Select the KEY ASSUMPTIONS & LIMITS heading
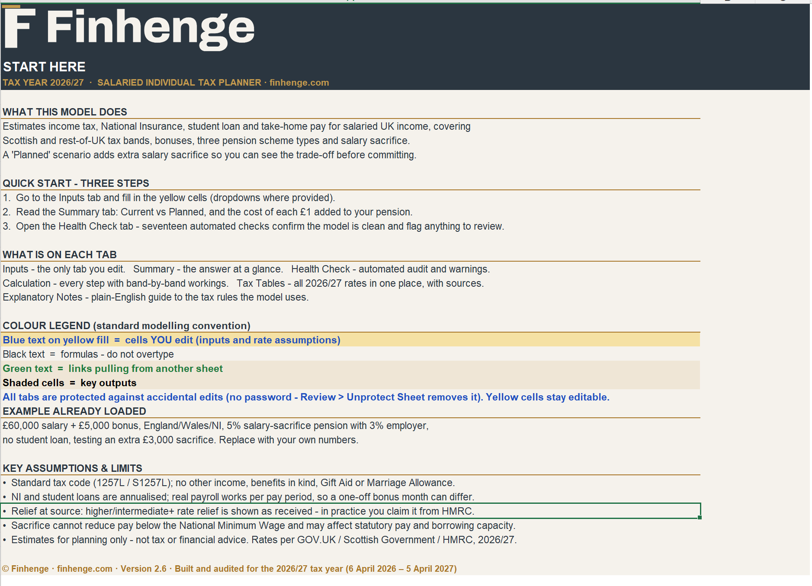812x586 pixels. [72, 468]
